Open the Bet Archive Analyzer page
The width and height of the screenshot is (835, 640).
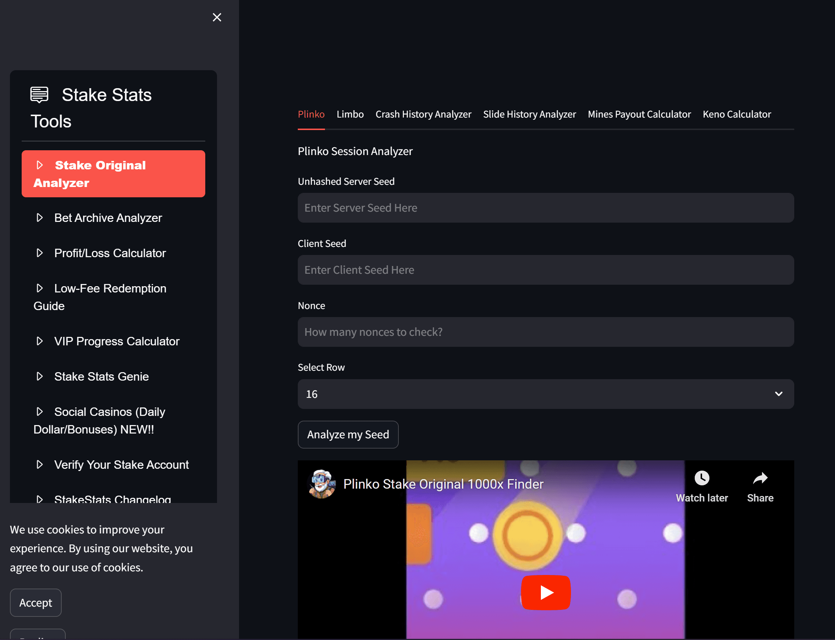coord(113,218)
